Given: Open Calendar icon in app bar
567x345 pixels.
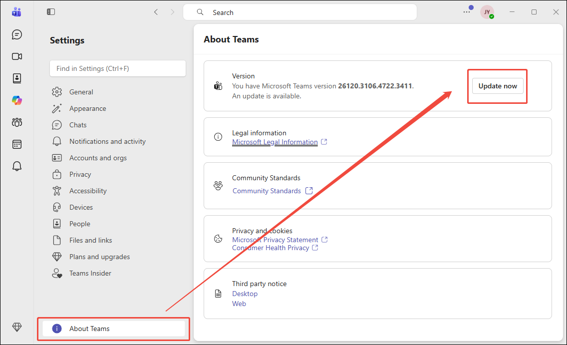Looking at the screenshot, I should click(16, 144).
